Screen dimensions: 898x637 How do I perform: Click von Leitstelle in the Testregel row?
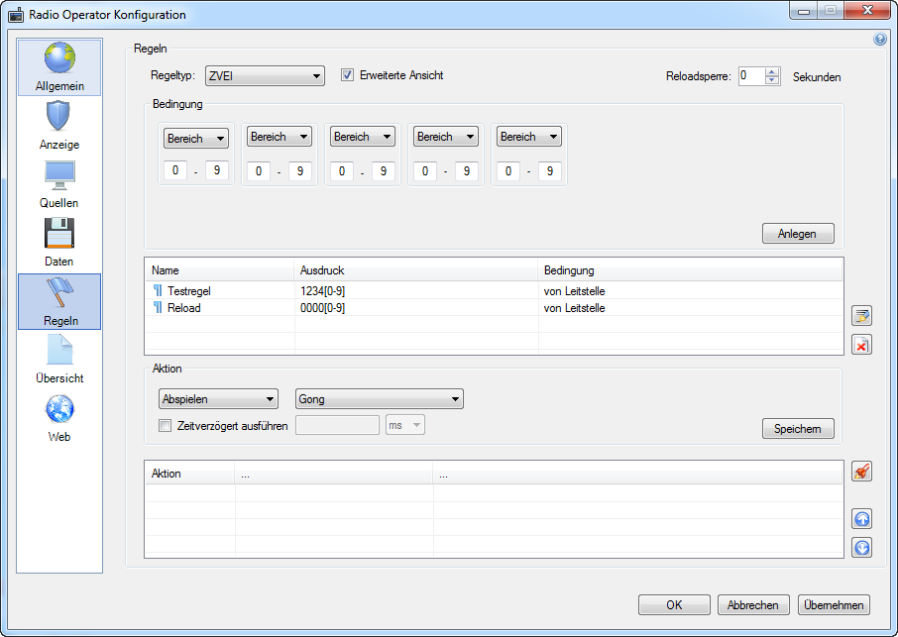point(575,290)
